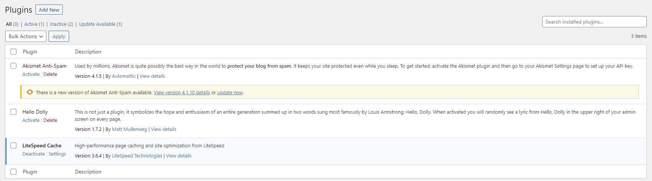Image resolution: width=652 pixels, height=181 pixels.
Task: Delete the Hello Dolly plugin
Action: 50,120
